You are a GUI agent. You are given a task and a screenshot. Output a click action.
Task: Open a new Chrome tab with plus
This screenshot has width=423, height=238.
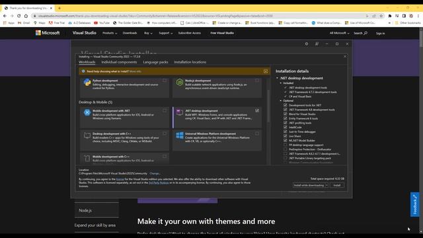pyautogui.click(x=59, y=8)
